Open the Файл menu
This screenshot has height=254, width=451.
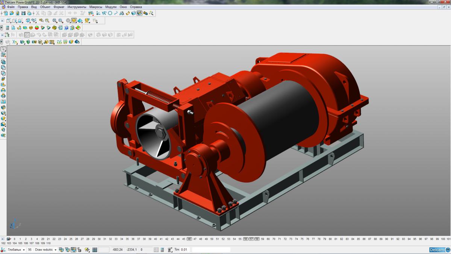[11, 7]
